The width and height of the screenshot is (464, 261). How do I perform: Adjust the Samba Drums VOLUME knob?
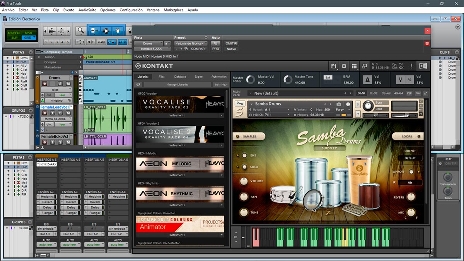[244, 181]
